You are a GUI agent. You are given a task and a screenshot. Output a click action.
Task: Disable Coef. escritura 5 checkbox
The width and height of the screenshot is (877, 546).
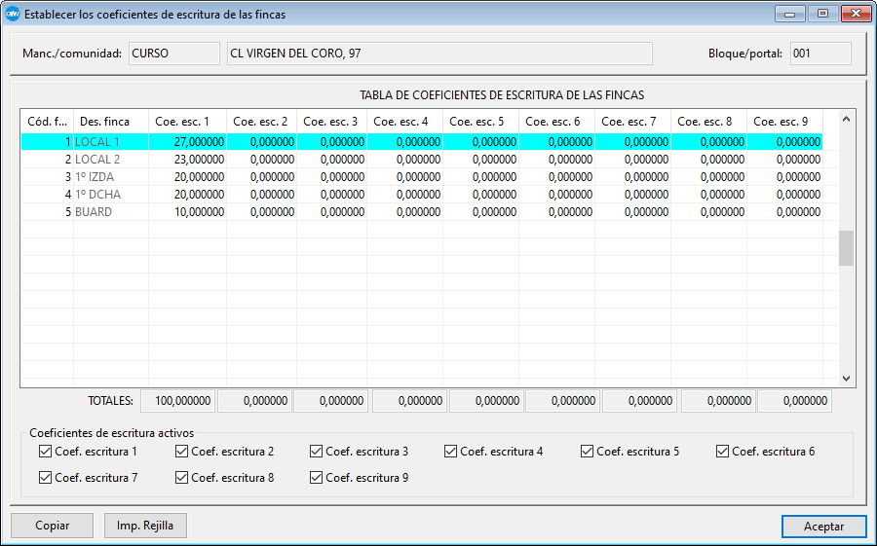point(588,452)
